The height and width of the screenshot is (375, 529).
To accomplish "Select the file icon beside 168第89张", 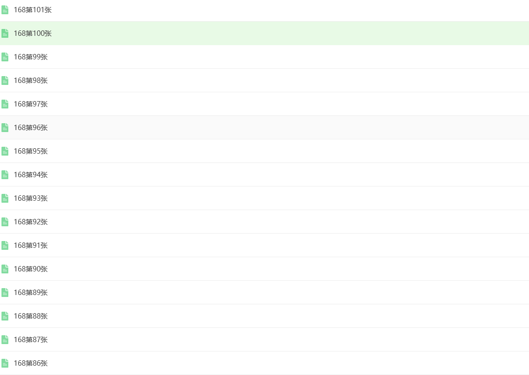I will pyautogui.click(x=5, y=293).
